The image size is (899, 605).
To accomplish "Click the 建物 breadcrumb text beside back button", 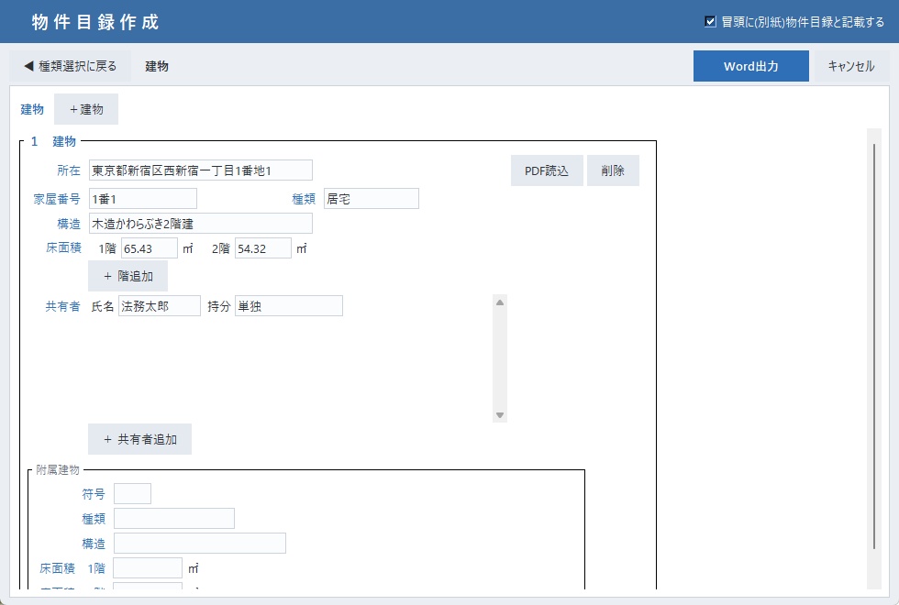I will 157,66.
